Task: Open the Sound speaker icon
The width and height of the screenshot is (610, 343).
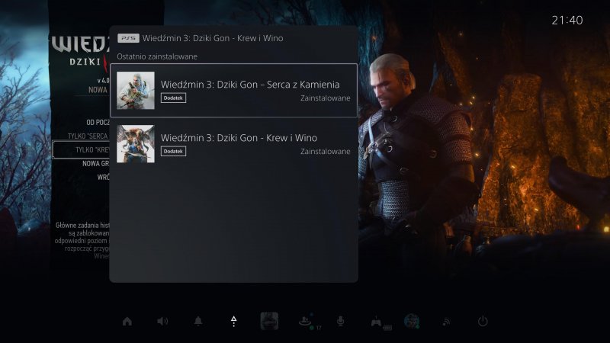Action: click(x=162, y=321)
